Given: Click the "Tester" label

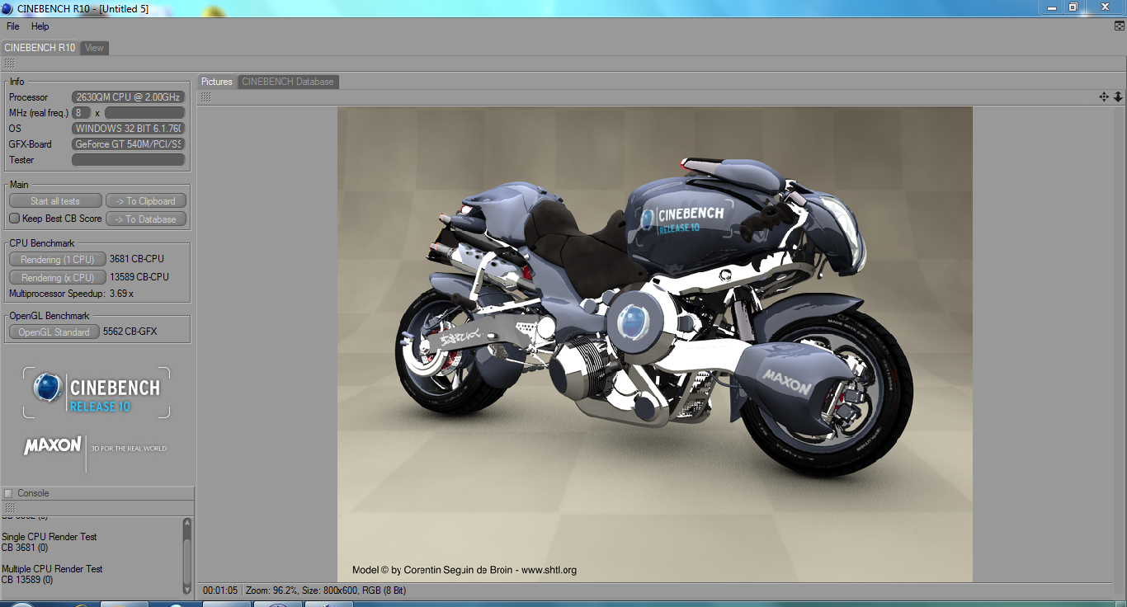Looking at the screenshot, I should [x=21, y=160].
